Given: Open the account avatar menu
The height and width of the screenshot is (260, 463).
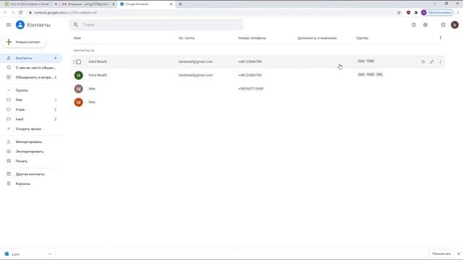Looking at the screenshot, I should pyautogui.click(x=455, y=25).
